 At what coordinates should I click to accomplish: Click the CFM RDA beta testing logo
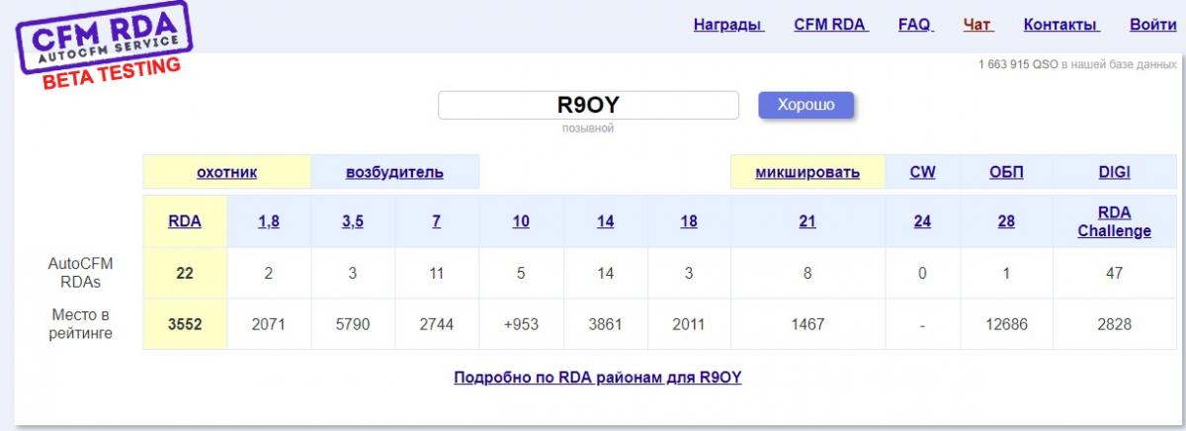click(104, 49)
